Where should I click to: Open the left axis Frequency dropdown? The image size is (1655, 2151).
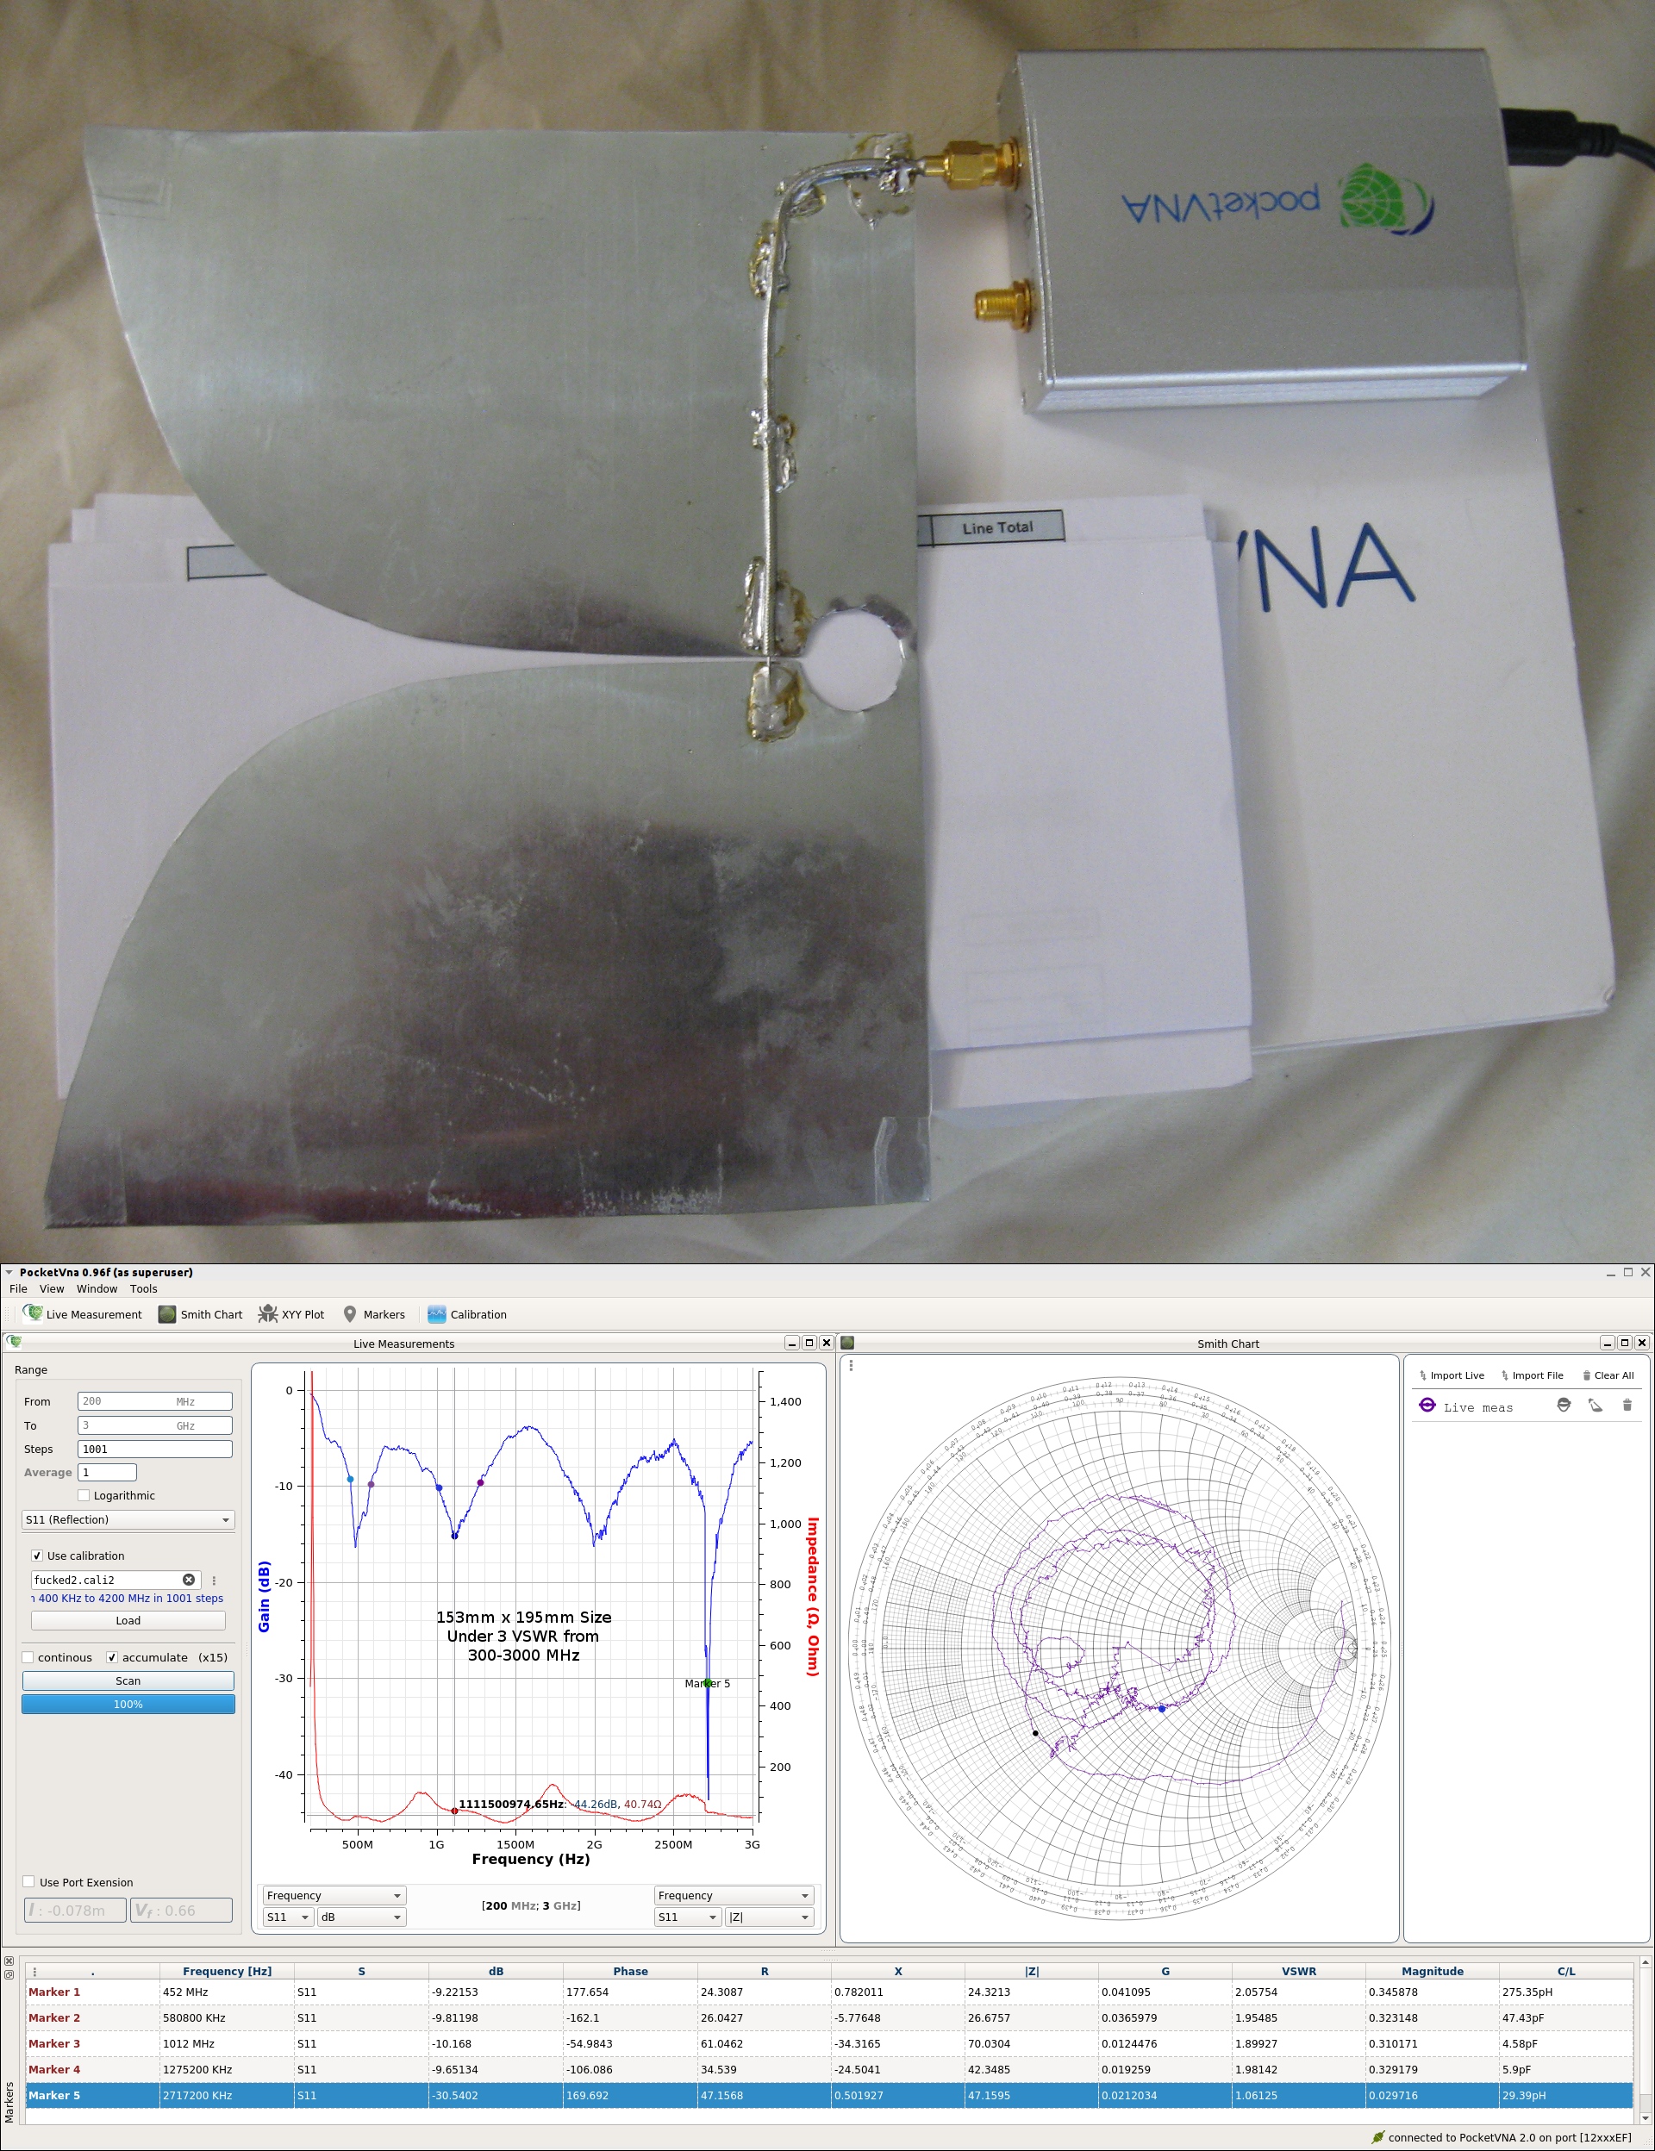click(334, 1895)
